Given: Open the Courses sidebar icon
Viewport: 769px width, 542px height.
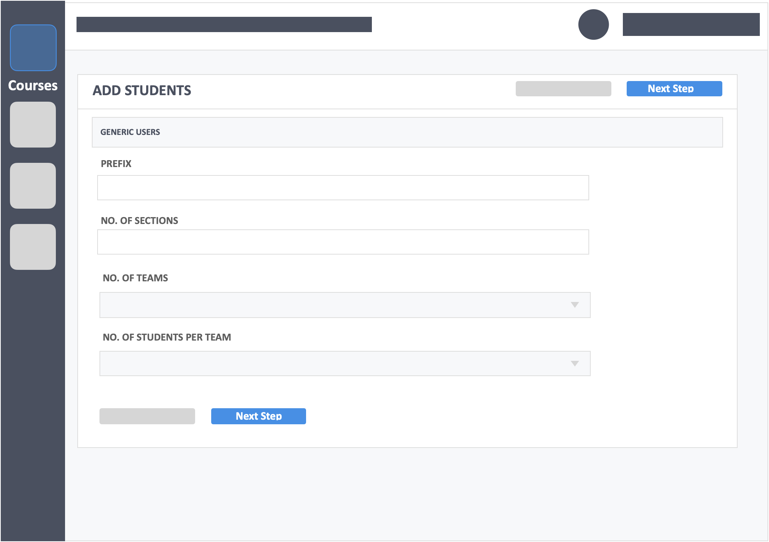Looking at the screenshot, I should [33, 48].
